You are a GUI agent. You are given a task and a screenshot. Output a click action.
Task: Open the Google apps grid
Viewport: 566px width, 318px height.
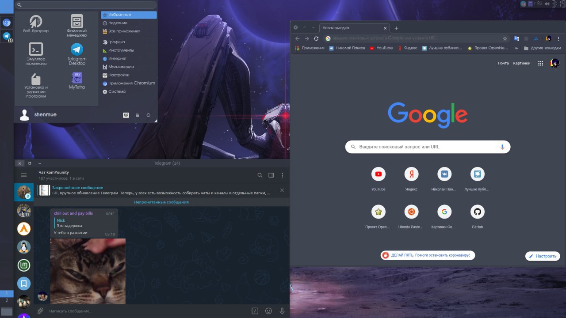[540, 63]
